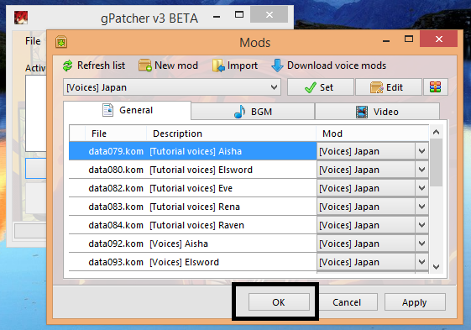Image resolution: width=471 pixels, height=330 pixels.
Task: Expand Mod dropdown for data080.kom row
Action: (x=421, y=170)
